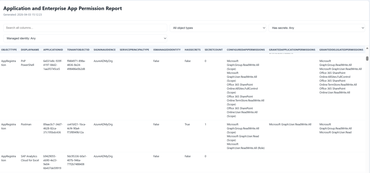Click the Postman app name cell

tap(26, 124)
